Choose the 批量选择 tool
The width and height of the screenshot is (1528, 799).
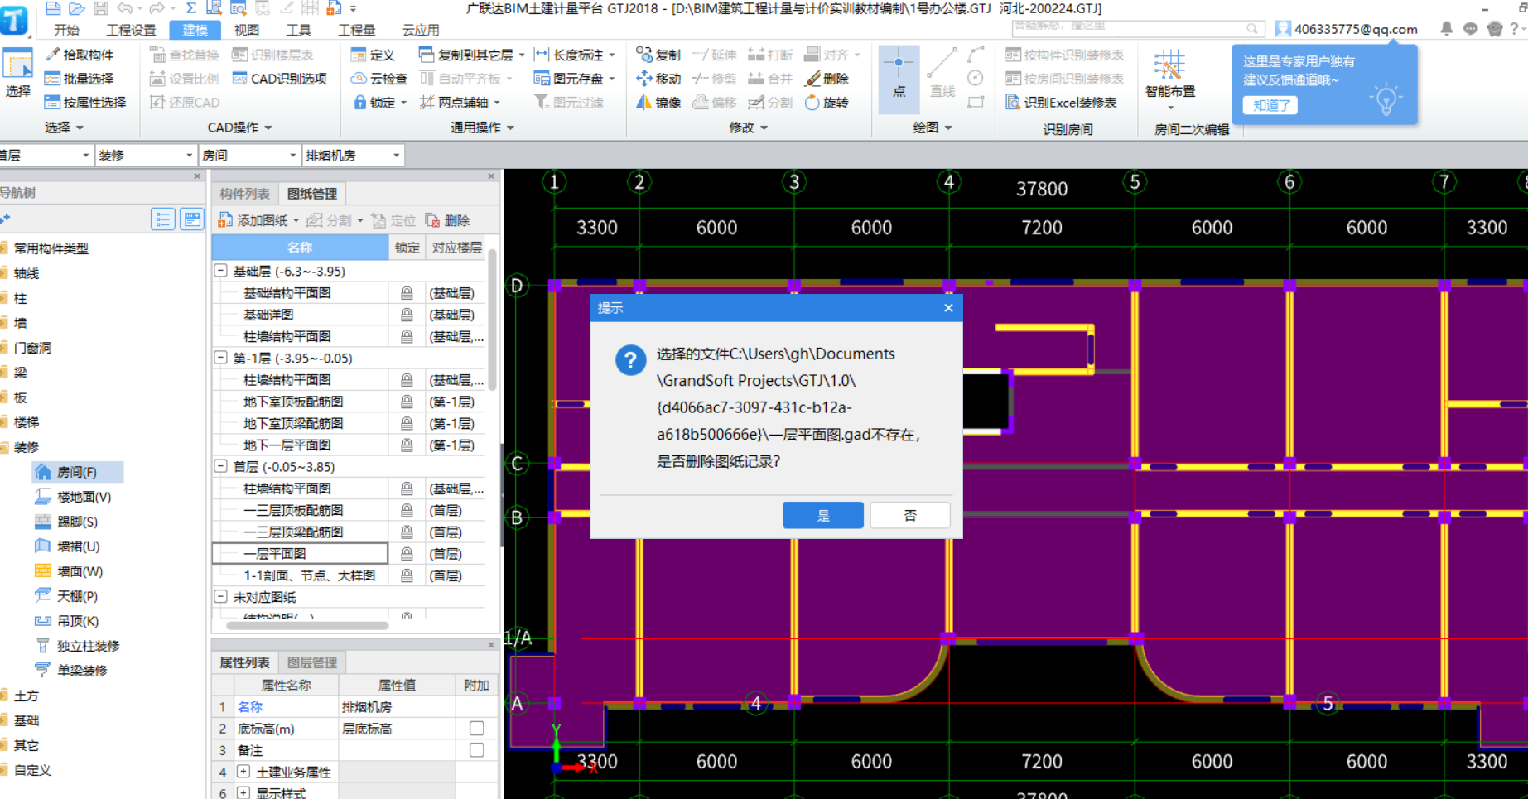coord(80,79)
